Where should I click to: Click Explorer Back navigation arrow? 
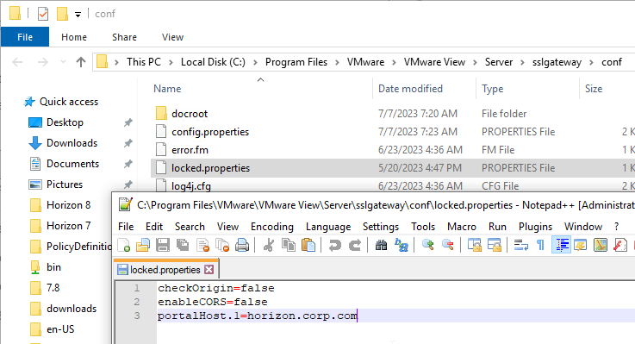pyautogui.click(x=17, y=62)
